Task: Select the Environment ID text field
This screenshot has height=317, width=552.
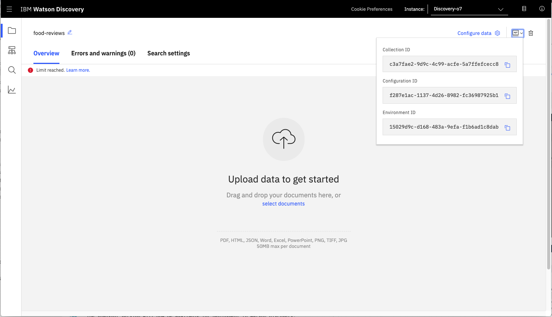Action: 449,127
